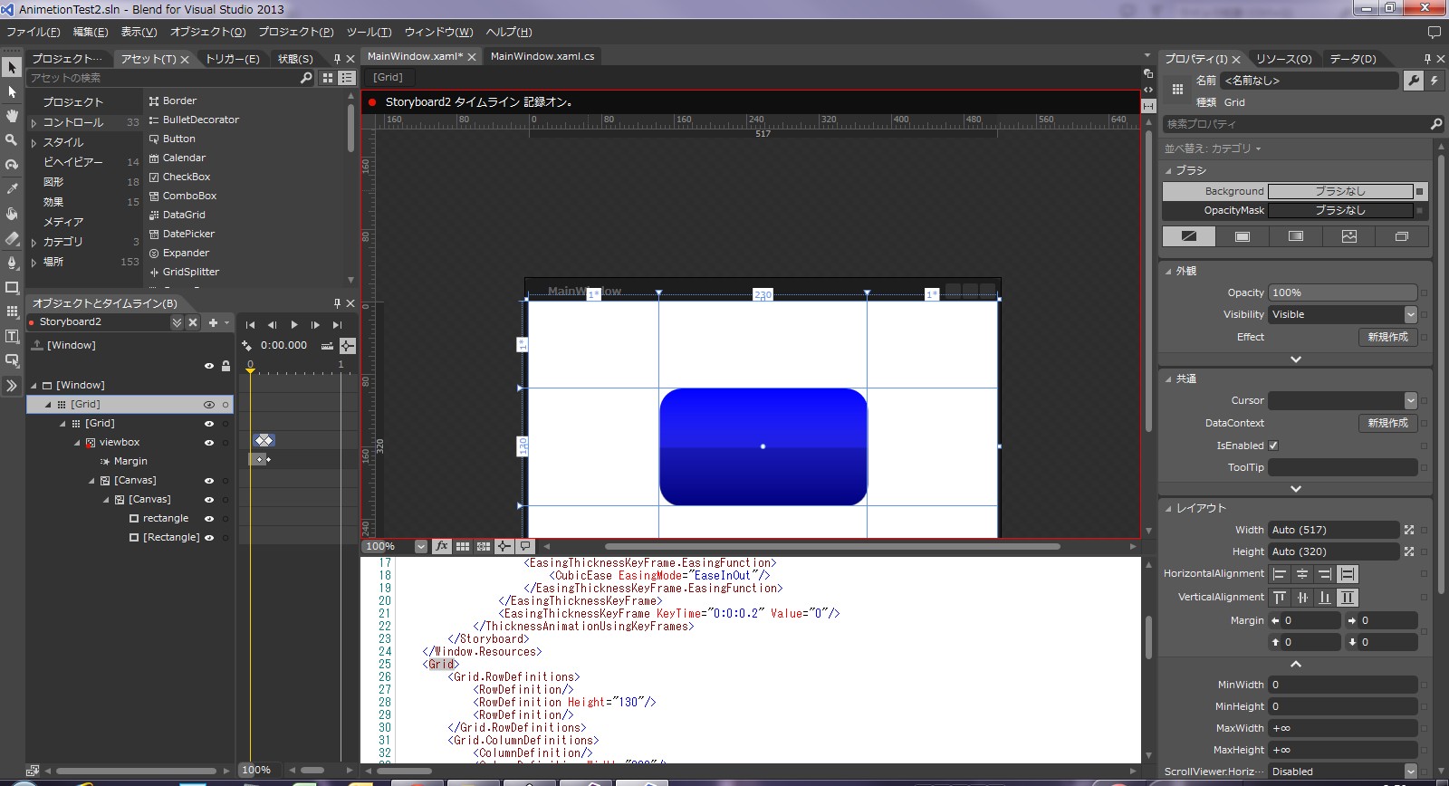Click the Zoom magnifier tool
The height and width of the screenshot is (786, 1449).
12,140
